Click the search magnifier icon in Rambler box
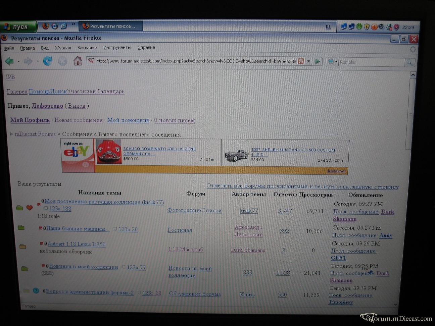435x326 pixels. tap(409, 62)
